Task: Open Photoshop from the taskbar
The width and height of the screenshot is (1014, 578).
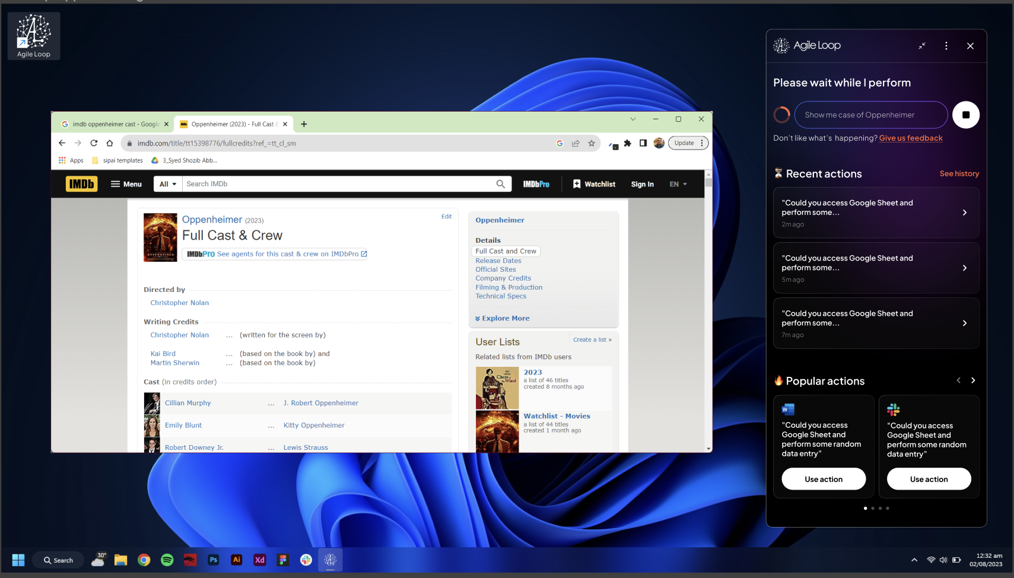Action: pos(214,560)
